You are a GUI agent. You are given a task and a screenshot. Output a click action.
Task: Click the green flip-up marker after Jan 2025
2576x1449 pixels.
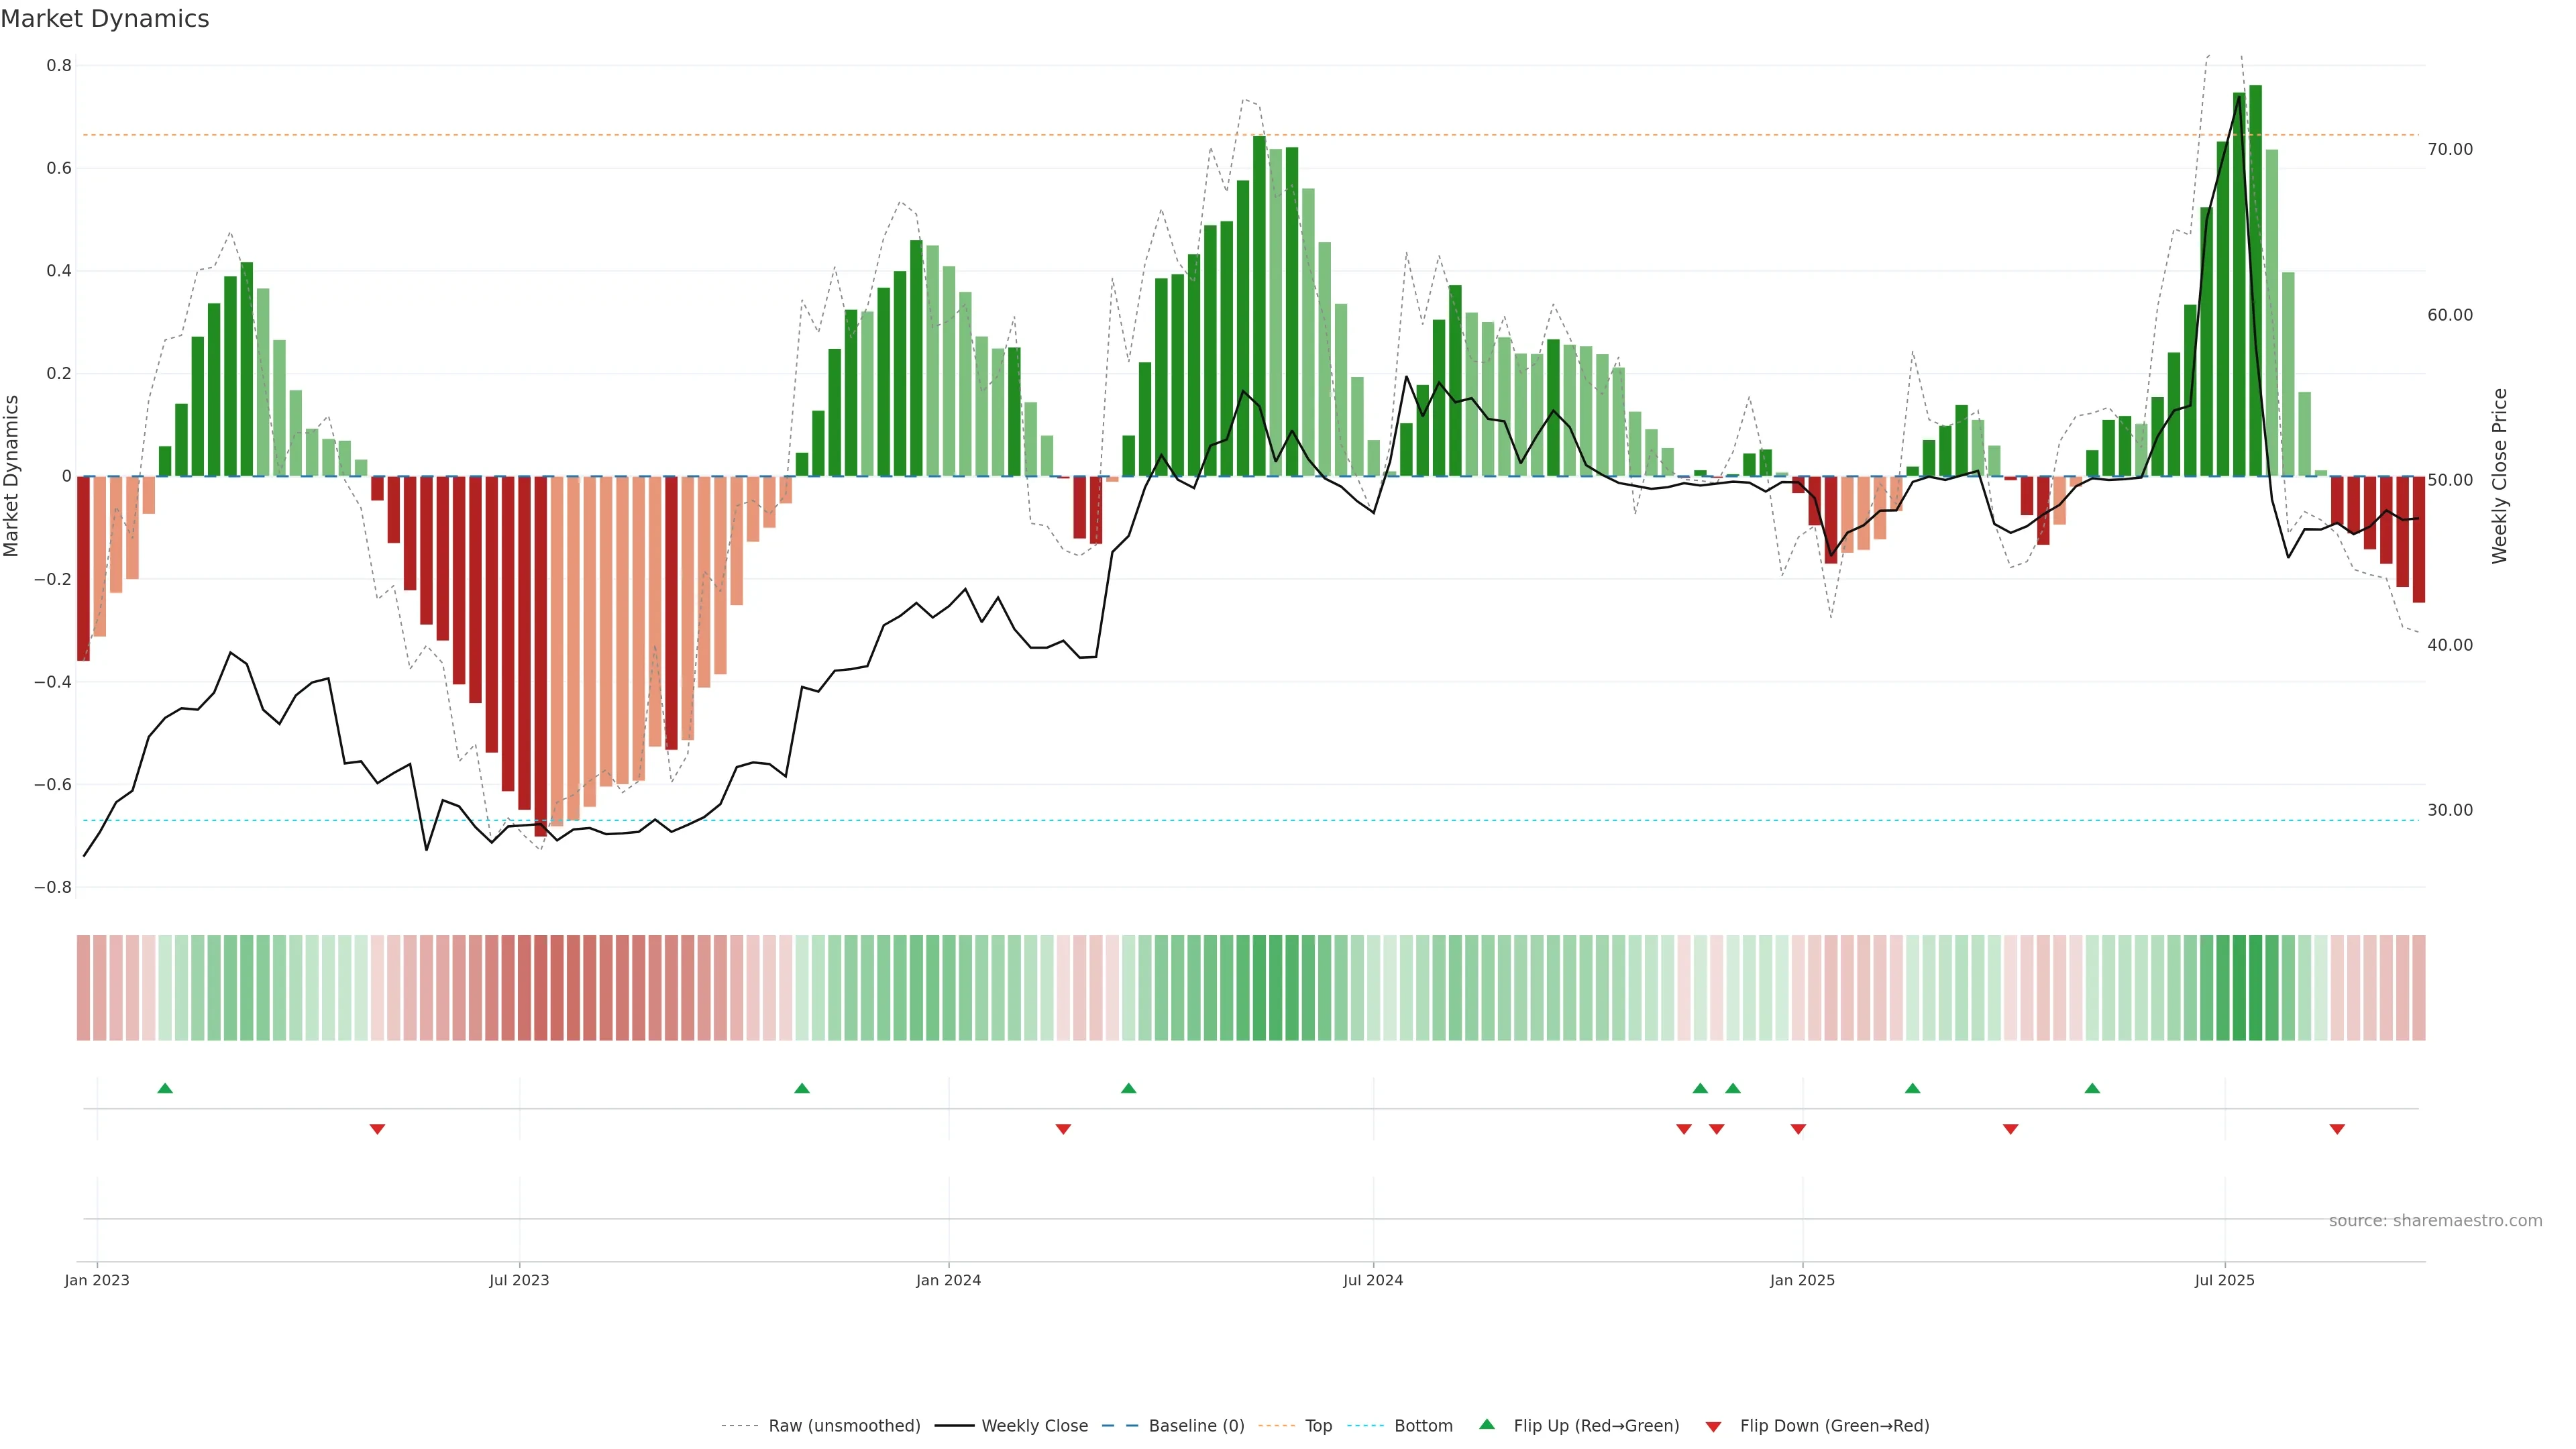point(1912,1088)
